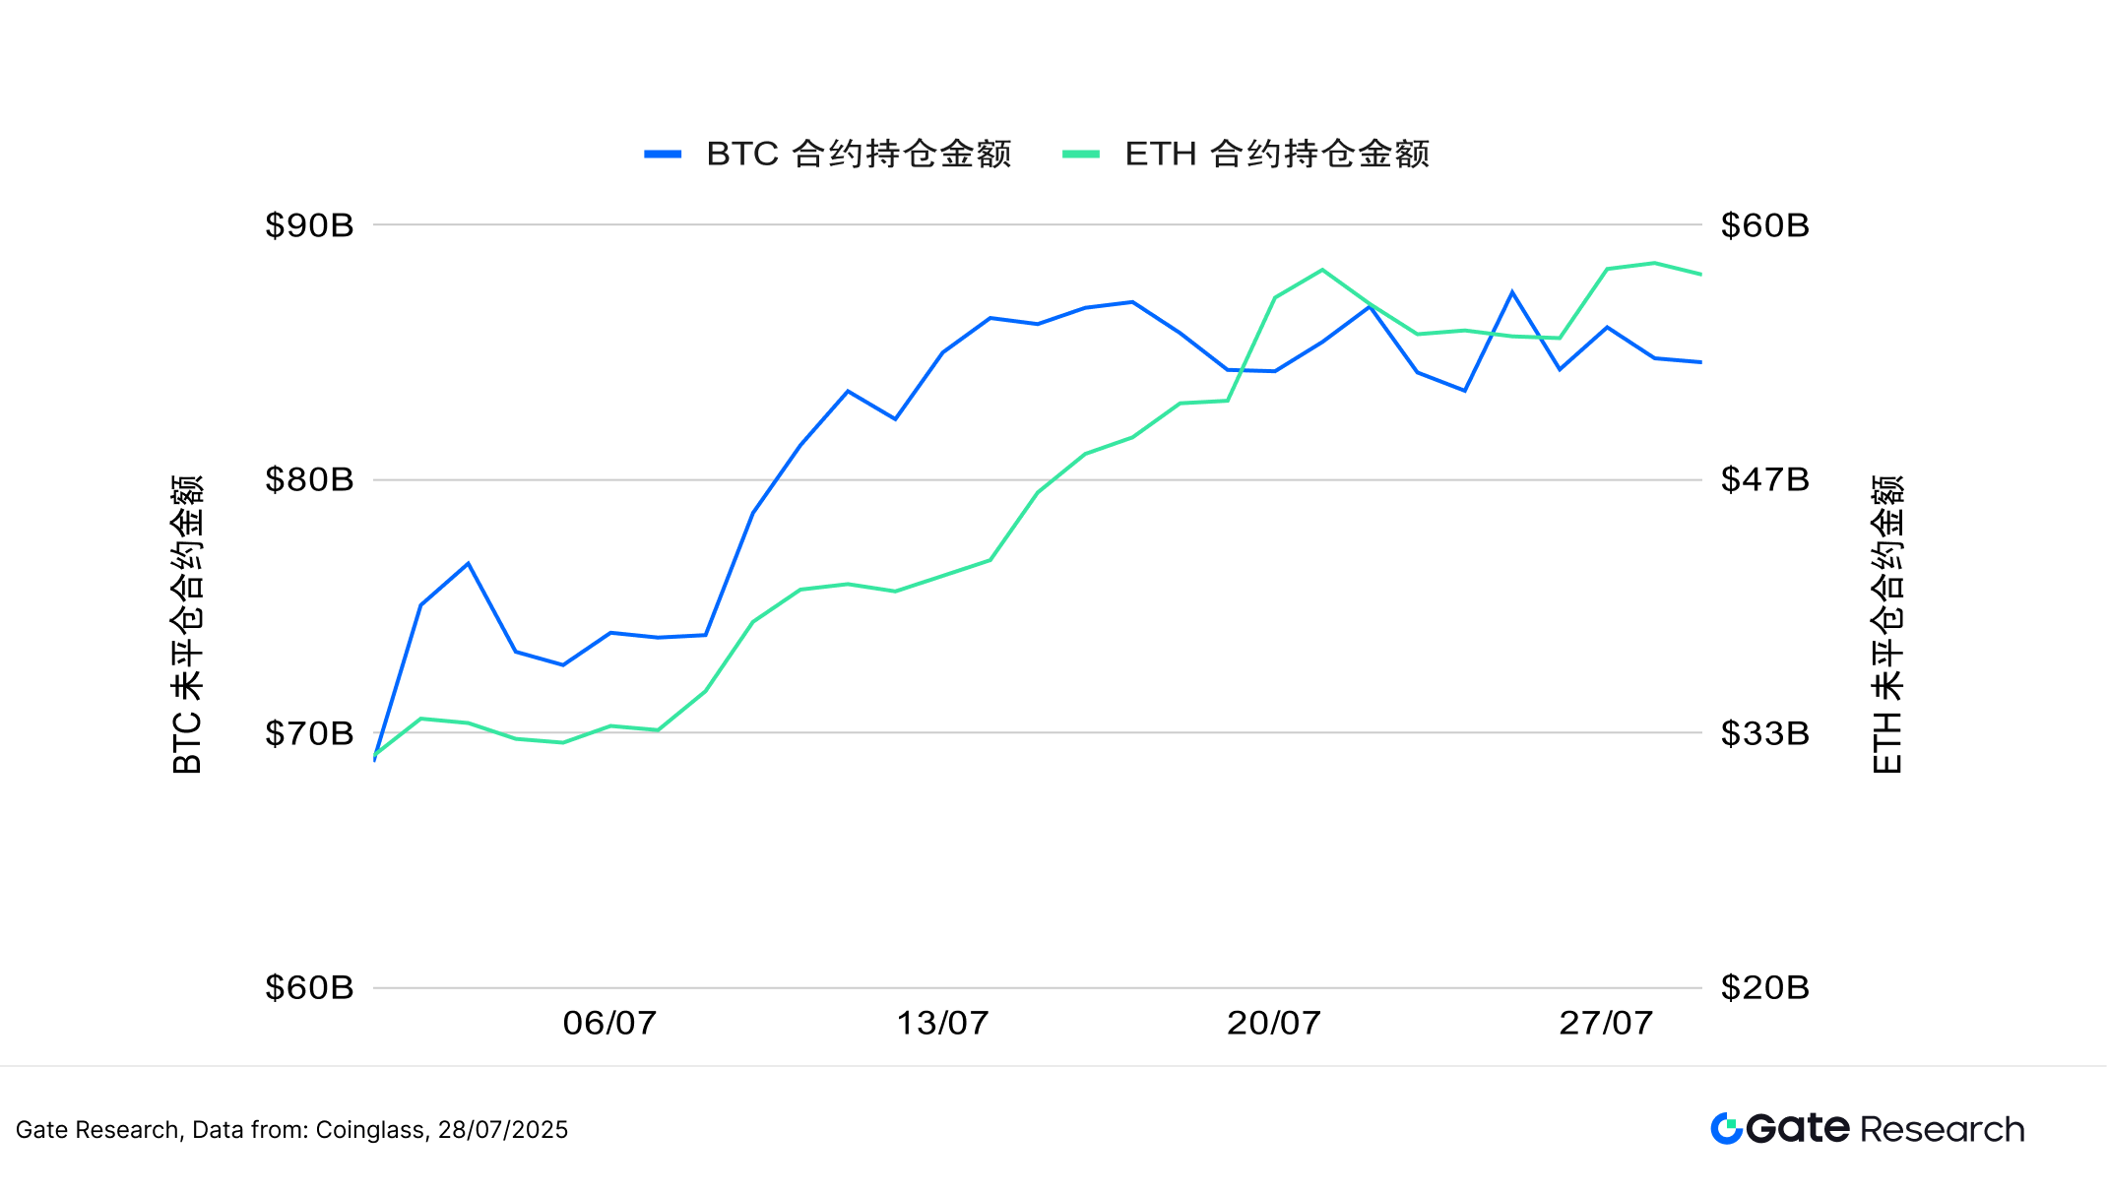Click the blue BTC legend swatch
Screen dimensions: 2107x1193
click(663, 155)
